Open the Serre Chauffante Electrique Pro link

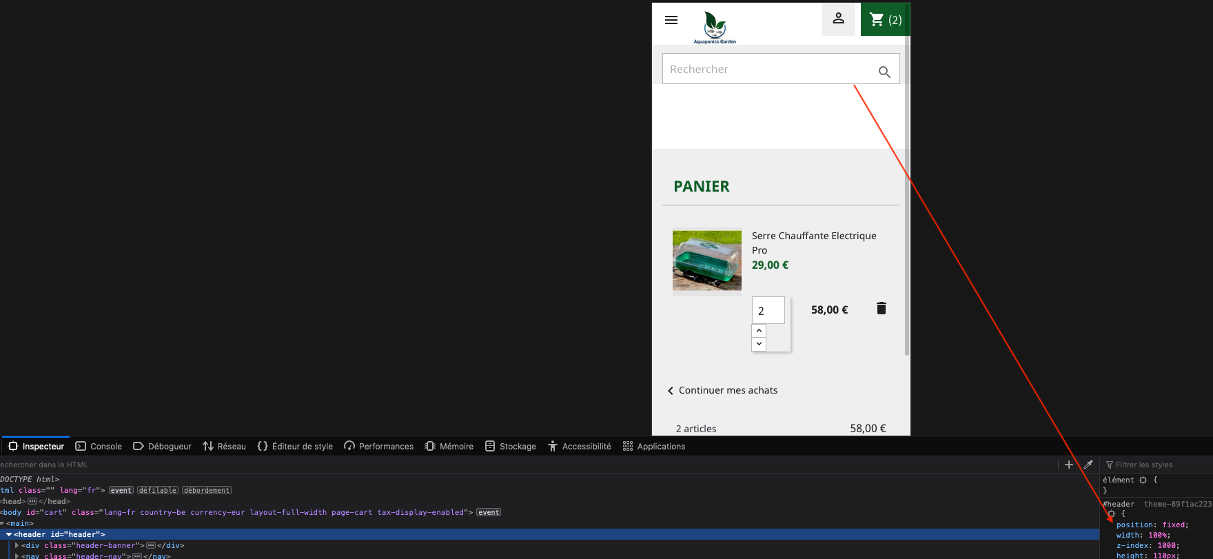coord(814,243)
